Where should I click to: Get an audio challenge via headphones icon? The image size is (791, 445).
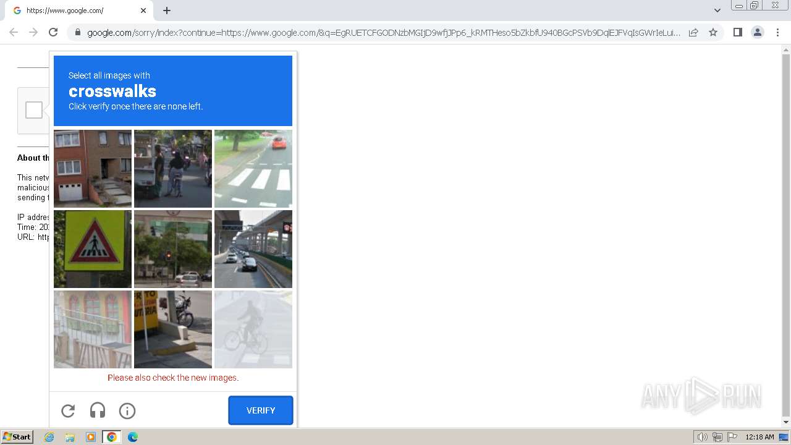click(x=98, y=410)
